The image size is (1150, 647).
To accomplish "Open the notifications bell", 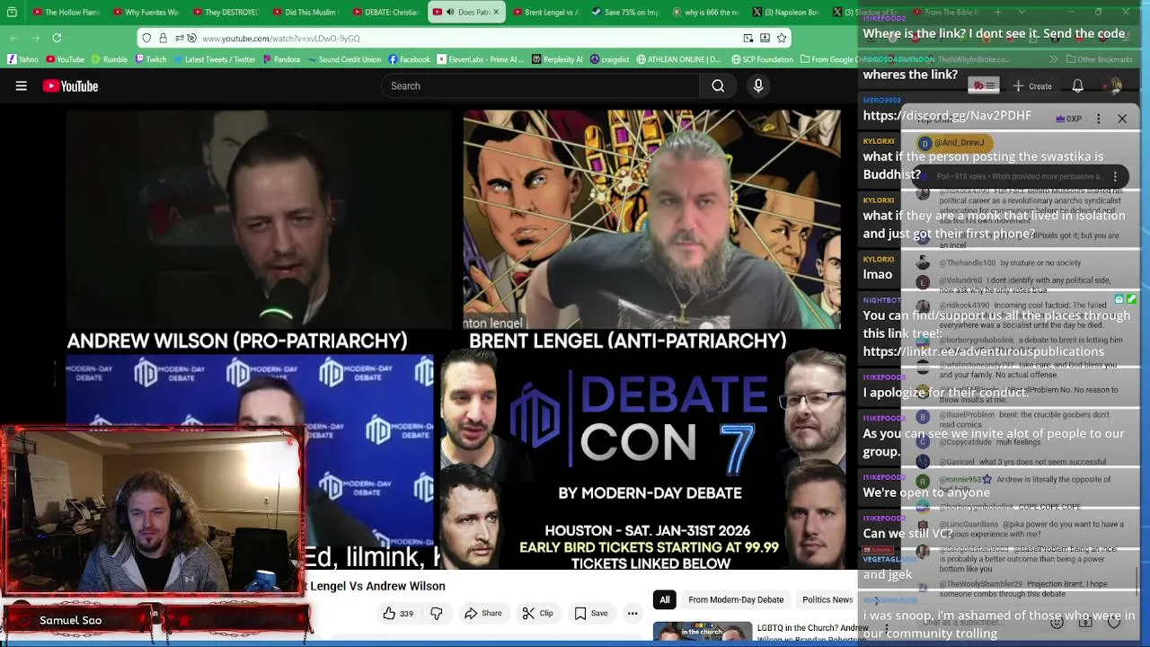I will [x=1077, y=86].
